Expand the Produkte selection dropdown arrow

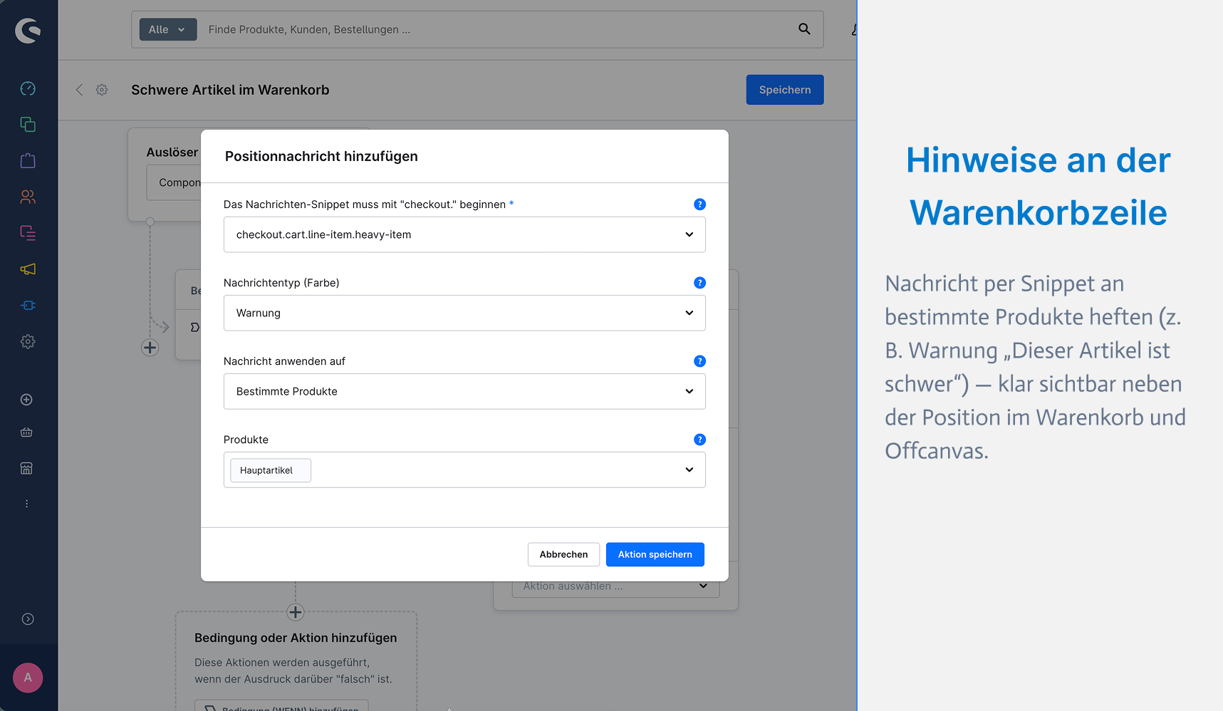(x=689, y=469)
